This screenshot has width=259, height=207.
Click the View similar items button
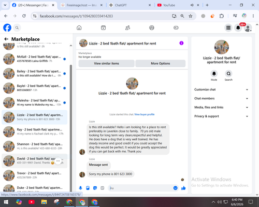coord(107,64)
